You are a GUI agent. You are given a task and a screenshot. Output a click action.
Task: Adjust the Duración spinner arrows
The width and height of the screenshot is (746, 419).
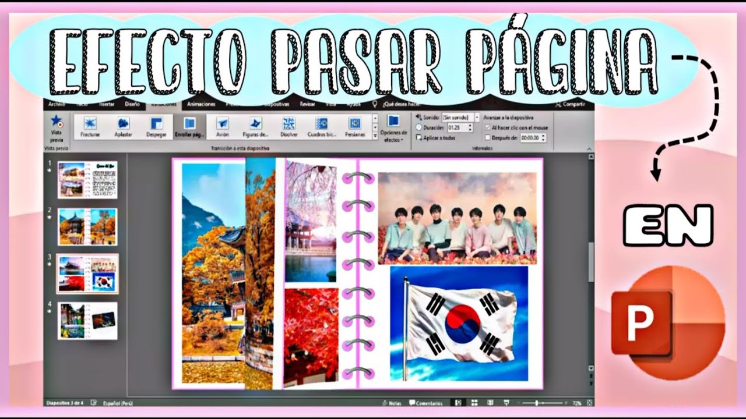pos(470,127)
